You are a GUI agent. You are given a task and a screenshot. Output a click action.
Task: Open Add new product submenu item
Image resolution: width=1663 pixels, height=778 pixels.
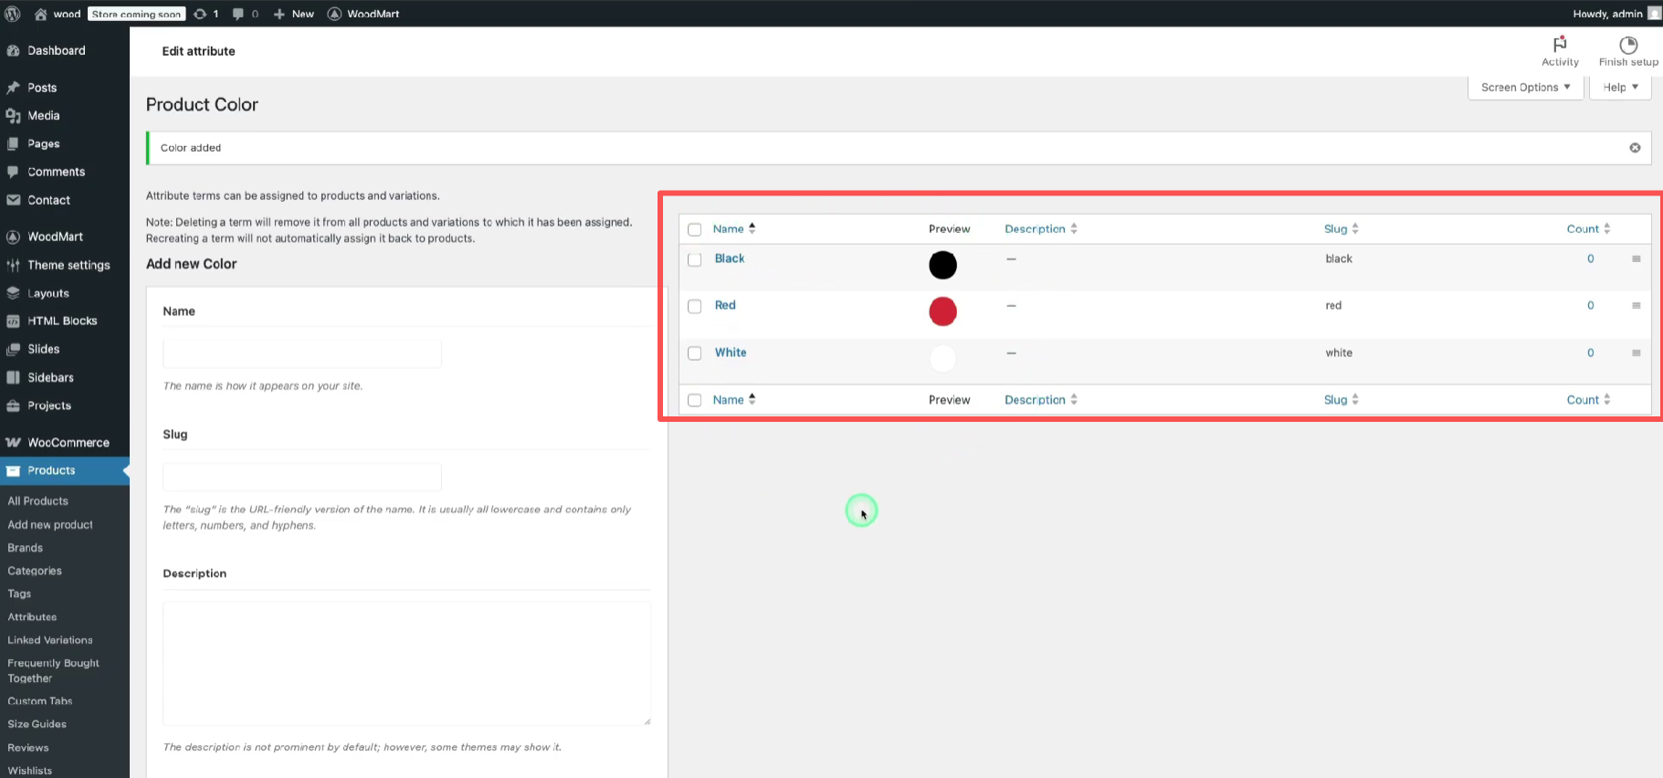(x=50, y=525)
